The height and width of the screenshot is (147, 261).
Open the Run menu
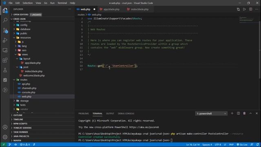(52, 3)
